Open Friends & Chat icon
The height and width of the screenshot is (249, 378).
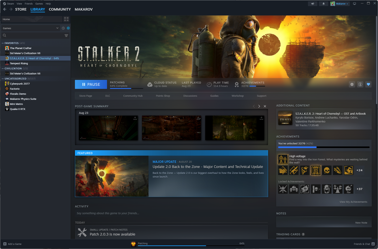click(x=373, y=244)
